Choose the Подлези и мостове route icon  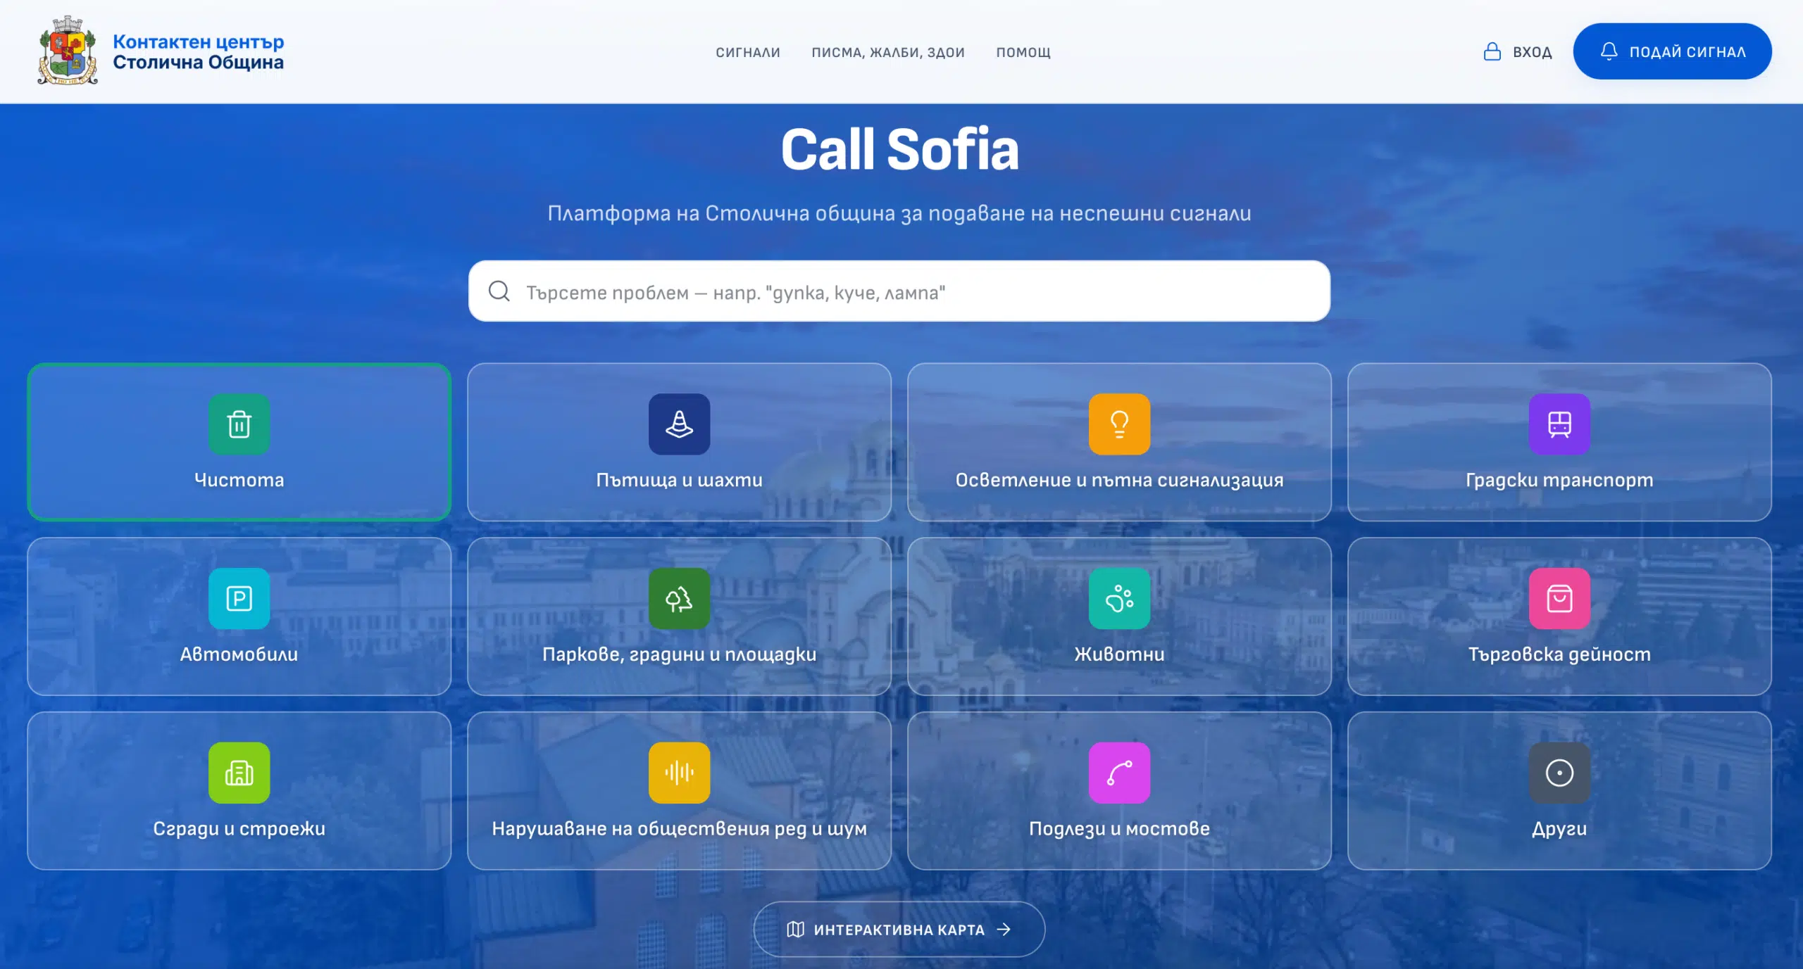point(1119,773)
